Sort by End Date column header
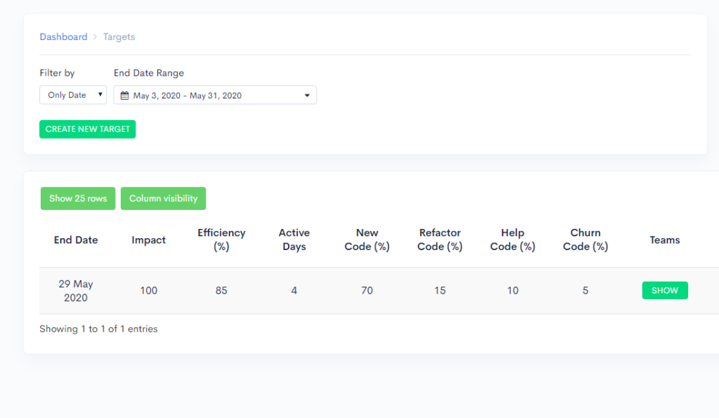 point(76,240)
